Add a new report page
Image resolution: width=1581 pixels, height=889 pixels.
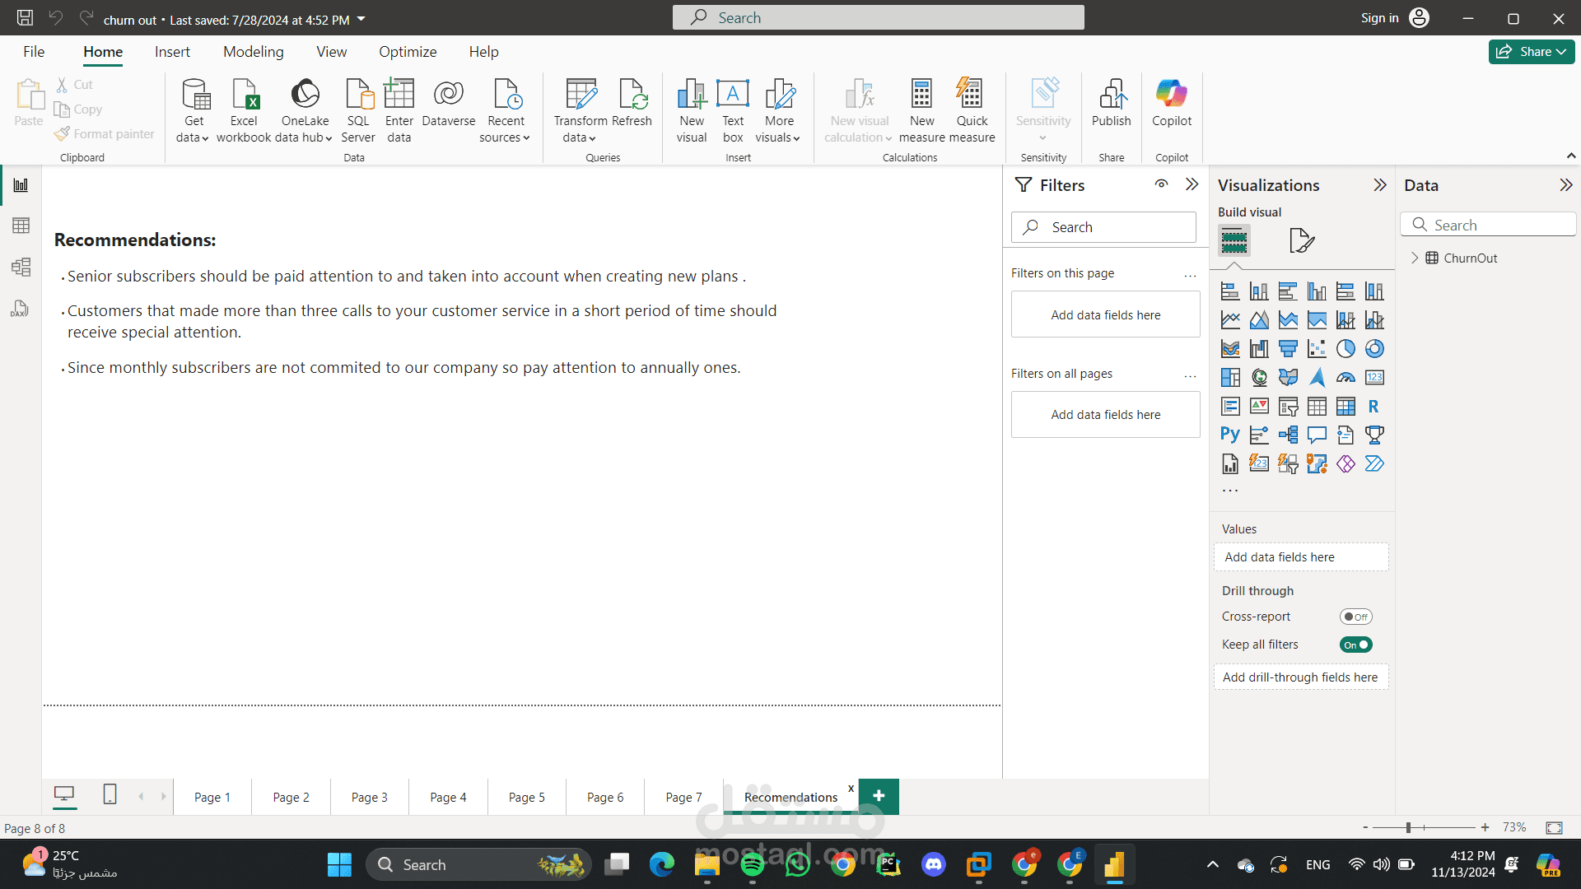879,796
